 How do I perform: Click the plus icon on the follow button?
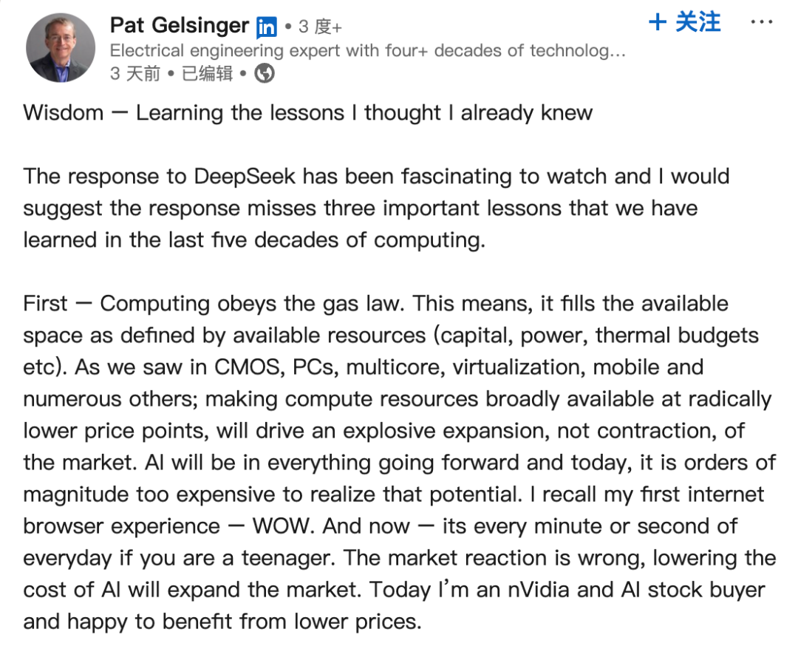point(658,22)
